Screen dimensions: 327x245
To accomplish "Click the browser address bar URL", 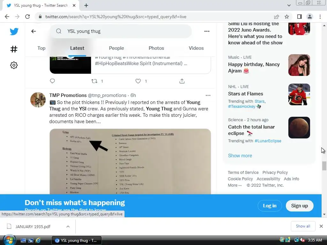I will [116, 17].
